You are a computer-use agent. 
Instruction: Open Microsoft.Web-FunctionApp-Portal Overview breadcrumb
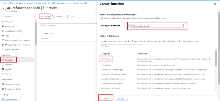tap(38, 3)
